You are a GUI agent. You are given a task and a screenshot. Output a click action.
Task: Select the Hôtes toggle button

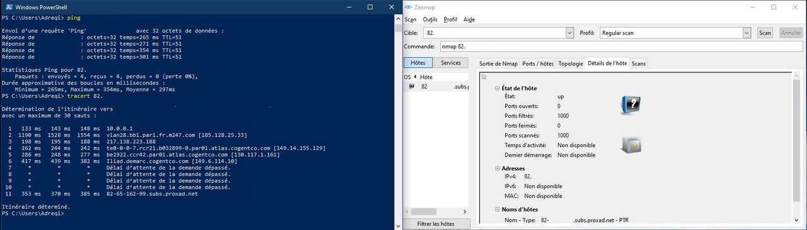[x=418, y=63]
